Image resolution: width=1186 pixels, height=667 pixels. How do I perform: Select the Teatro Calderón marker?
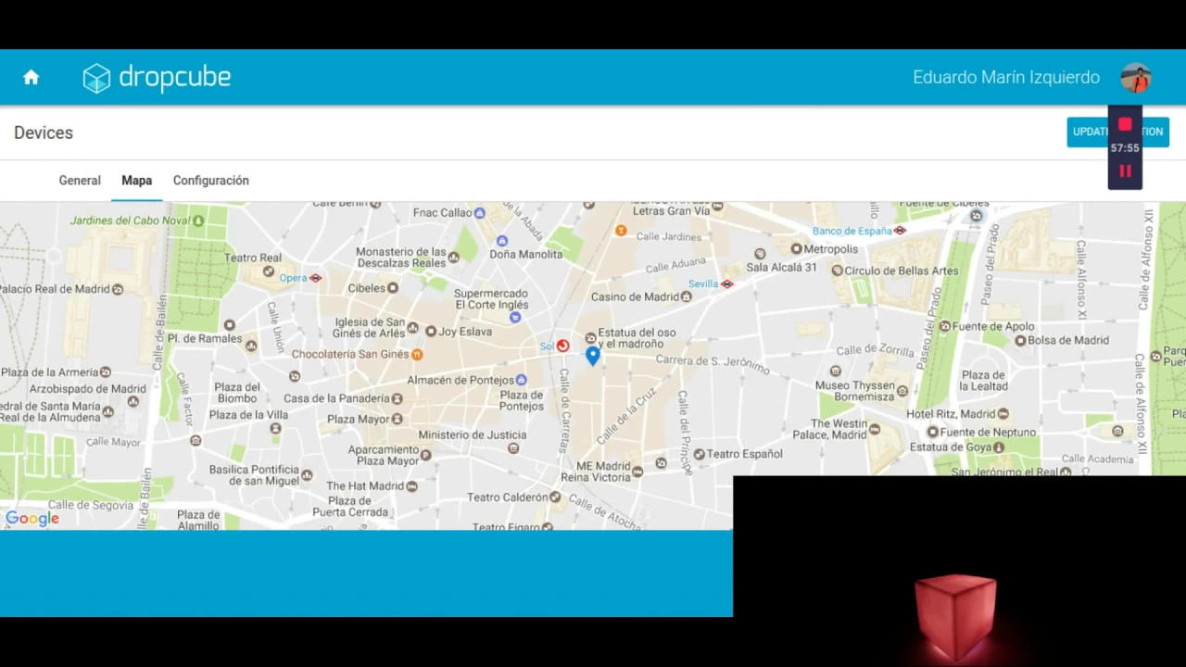pos(555,497)
